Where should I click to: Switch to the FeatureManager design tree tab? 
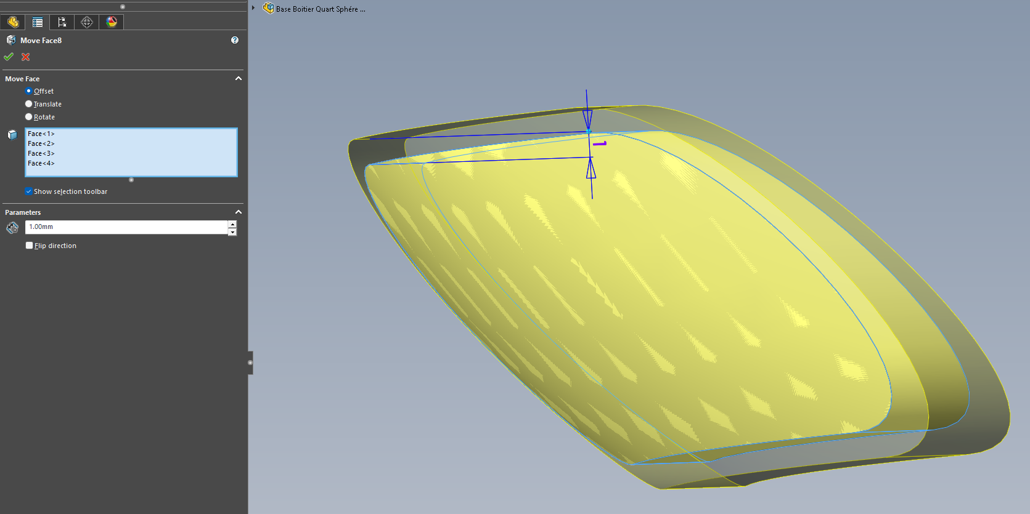pos(13,22)
